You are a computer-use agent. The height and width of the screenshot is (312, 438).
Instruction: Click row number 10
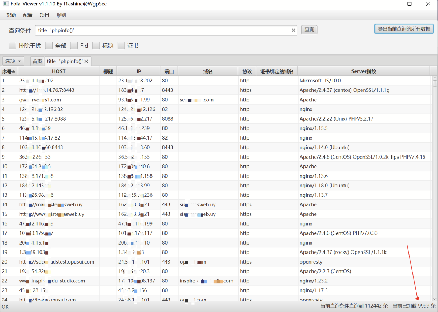tap(9, 166)
